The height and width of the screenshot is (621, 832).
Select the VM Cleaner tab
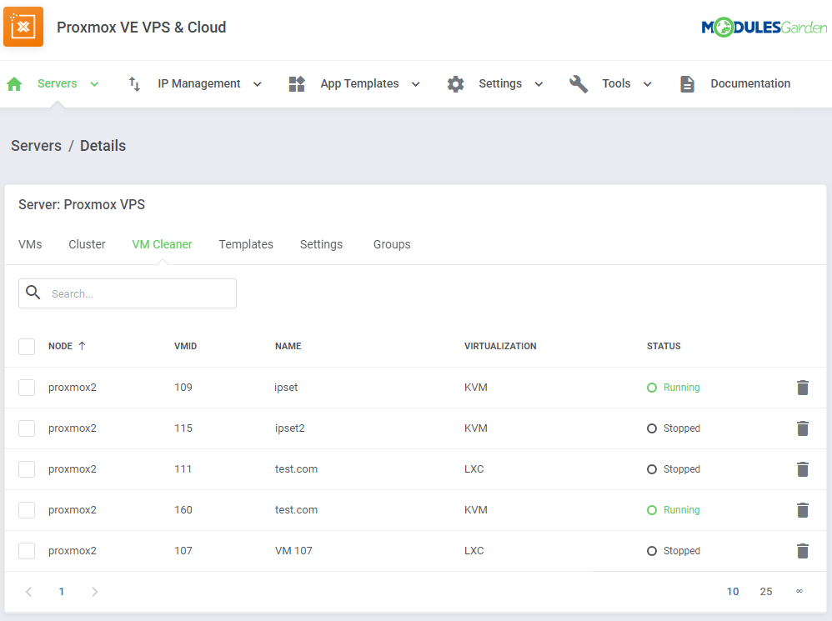pos(162,244)
